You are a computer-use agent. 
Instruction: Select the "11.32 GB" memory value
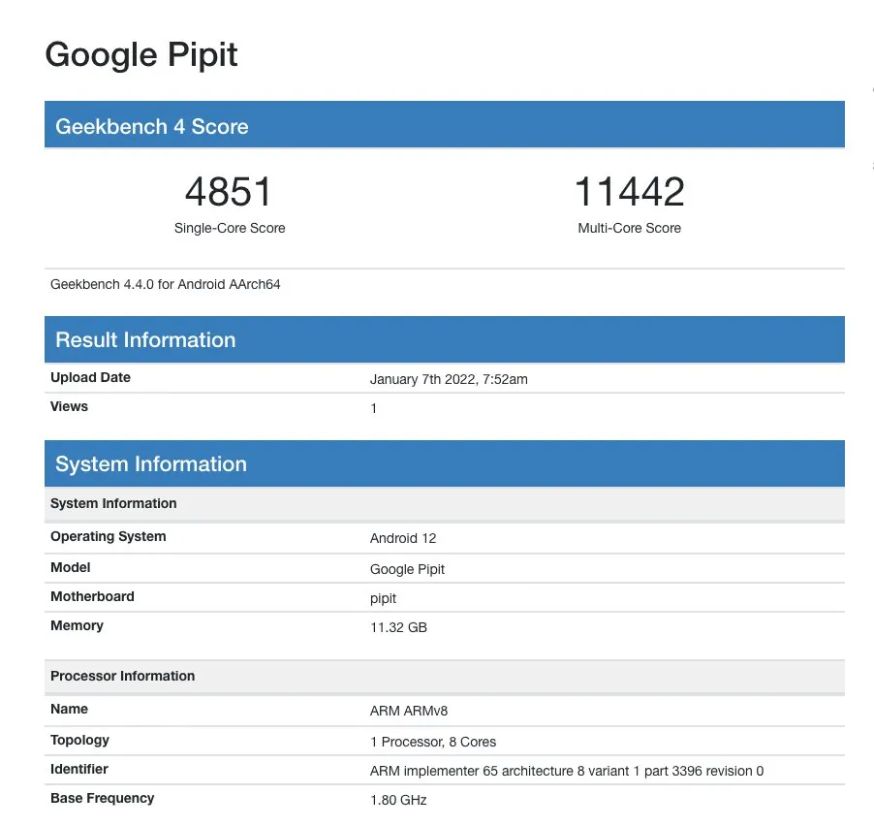pos(398,627)
